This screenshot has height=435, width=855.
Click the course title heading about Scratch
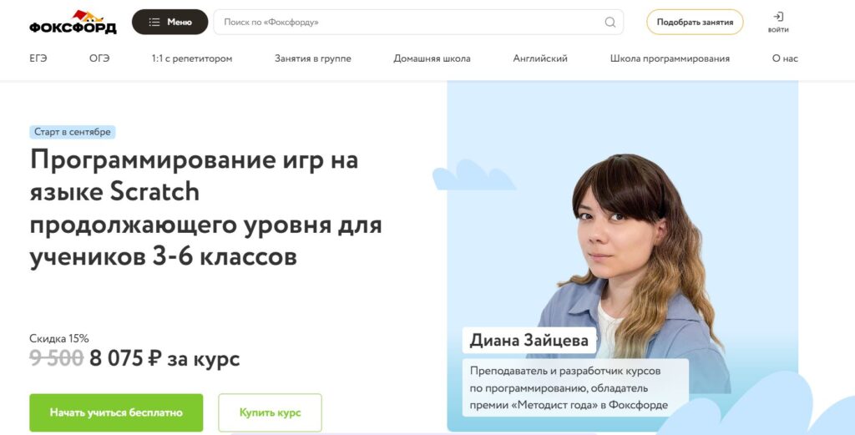click(x=206, y=208)
